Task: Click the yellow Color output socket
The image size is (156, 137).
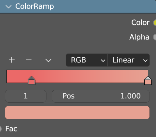Action: (155, 23)
